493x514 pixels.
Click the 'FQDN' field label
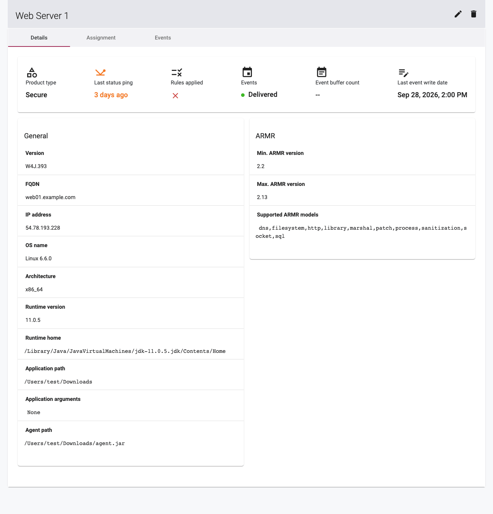pyautogui.click(x=33, y=184)
